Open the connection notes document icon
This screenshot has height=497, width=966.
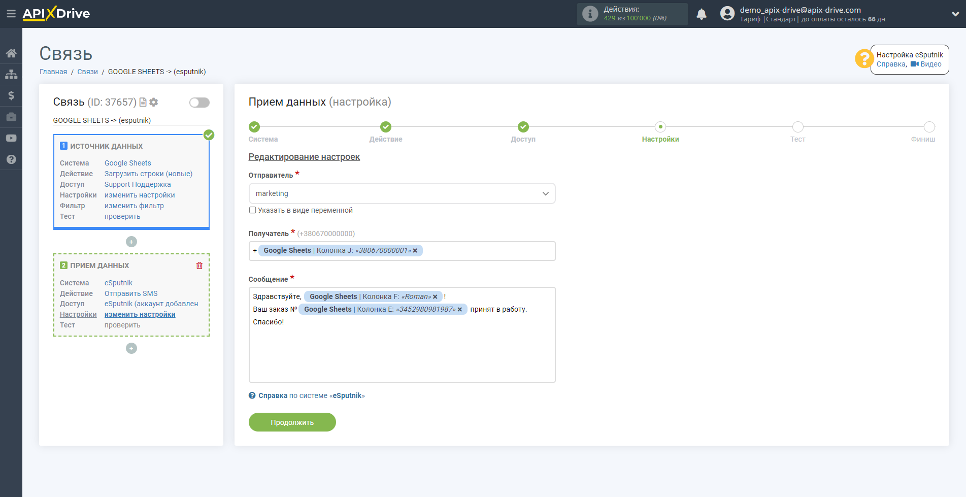coord(143,102)
